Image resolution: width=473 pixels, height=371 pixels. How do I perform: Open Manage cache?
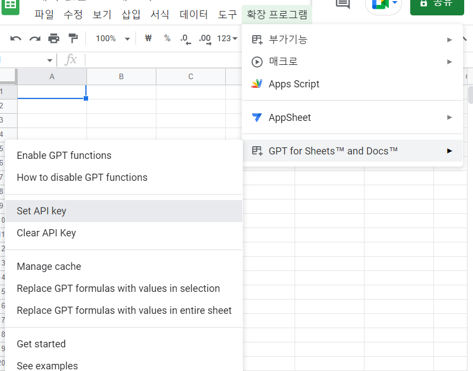(x=124, y=267)
